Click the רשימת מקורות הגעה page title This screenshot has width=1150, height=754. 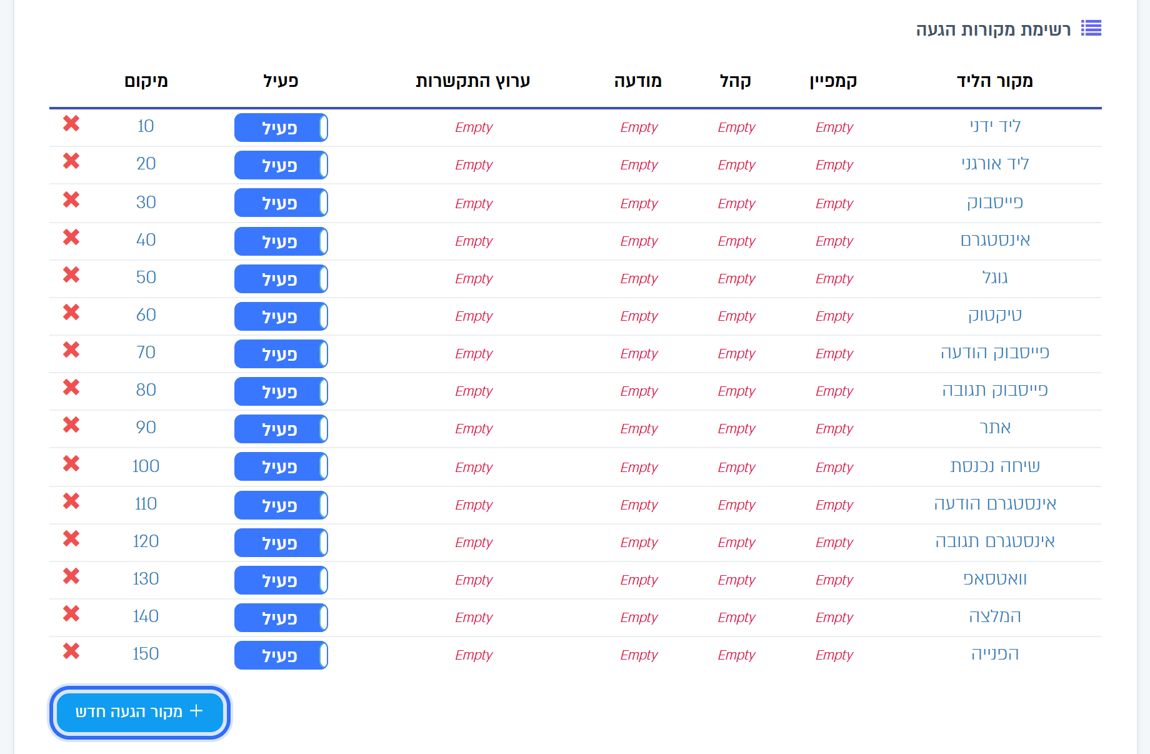coord(993,29)
